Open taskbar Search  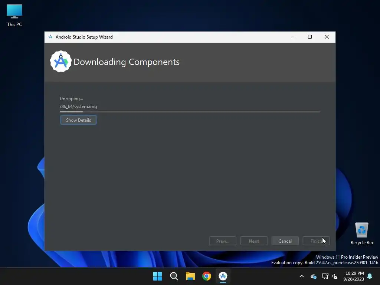pyautogui.click(x=174, y=276)
